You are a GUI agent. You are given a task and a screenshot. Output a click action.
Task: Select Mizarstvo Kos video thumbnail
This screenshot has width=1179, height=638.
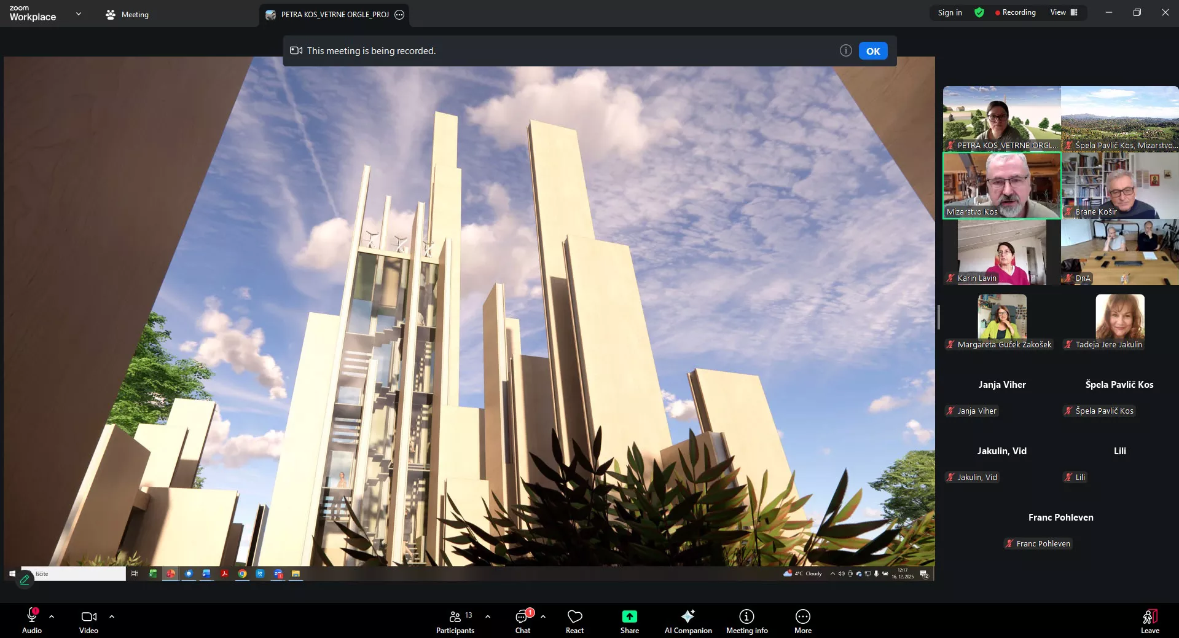pos(1001,185)
